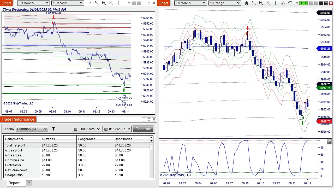
Task: Select drawing tools pencil in left chart
Action: 97,3
